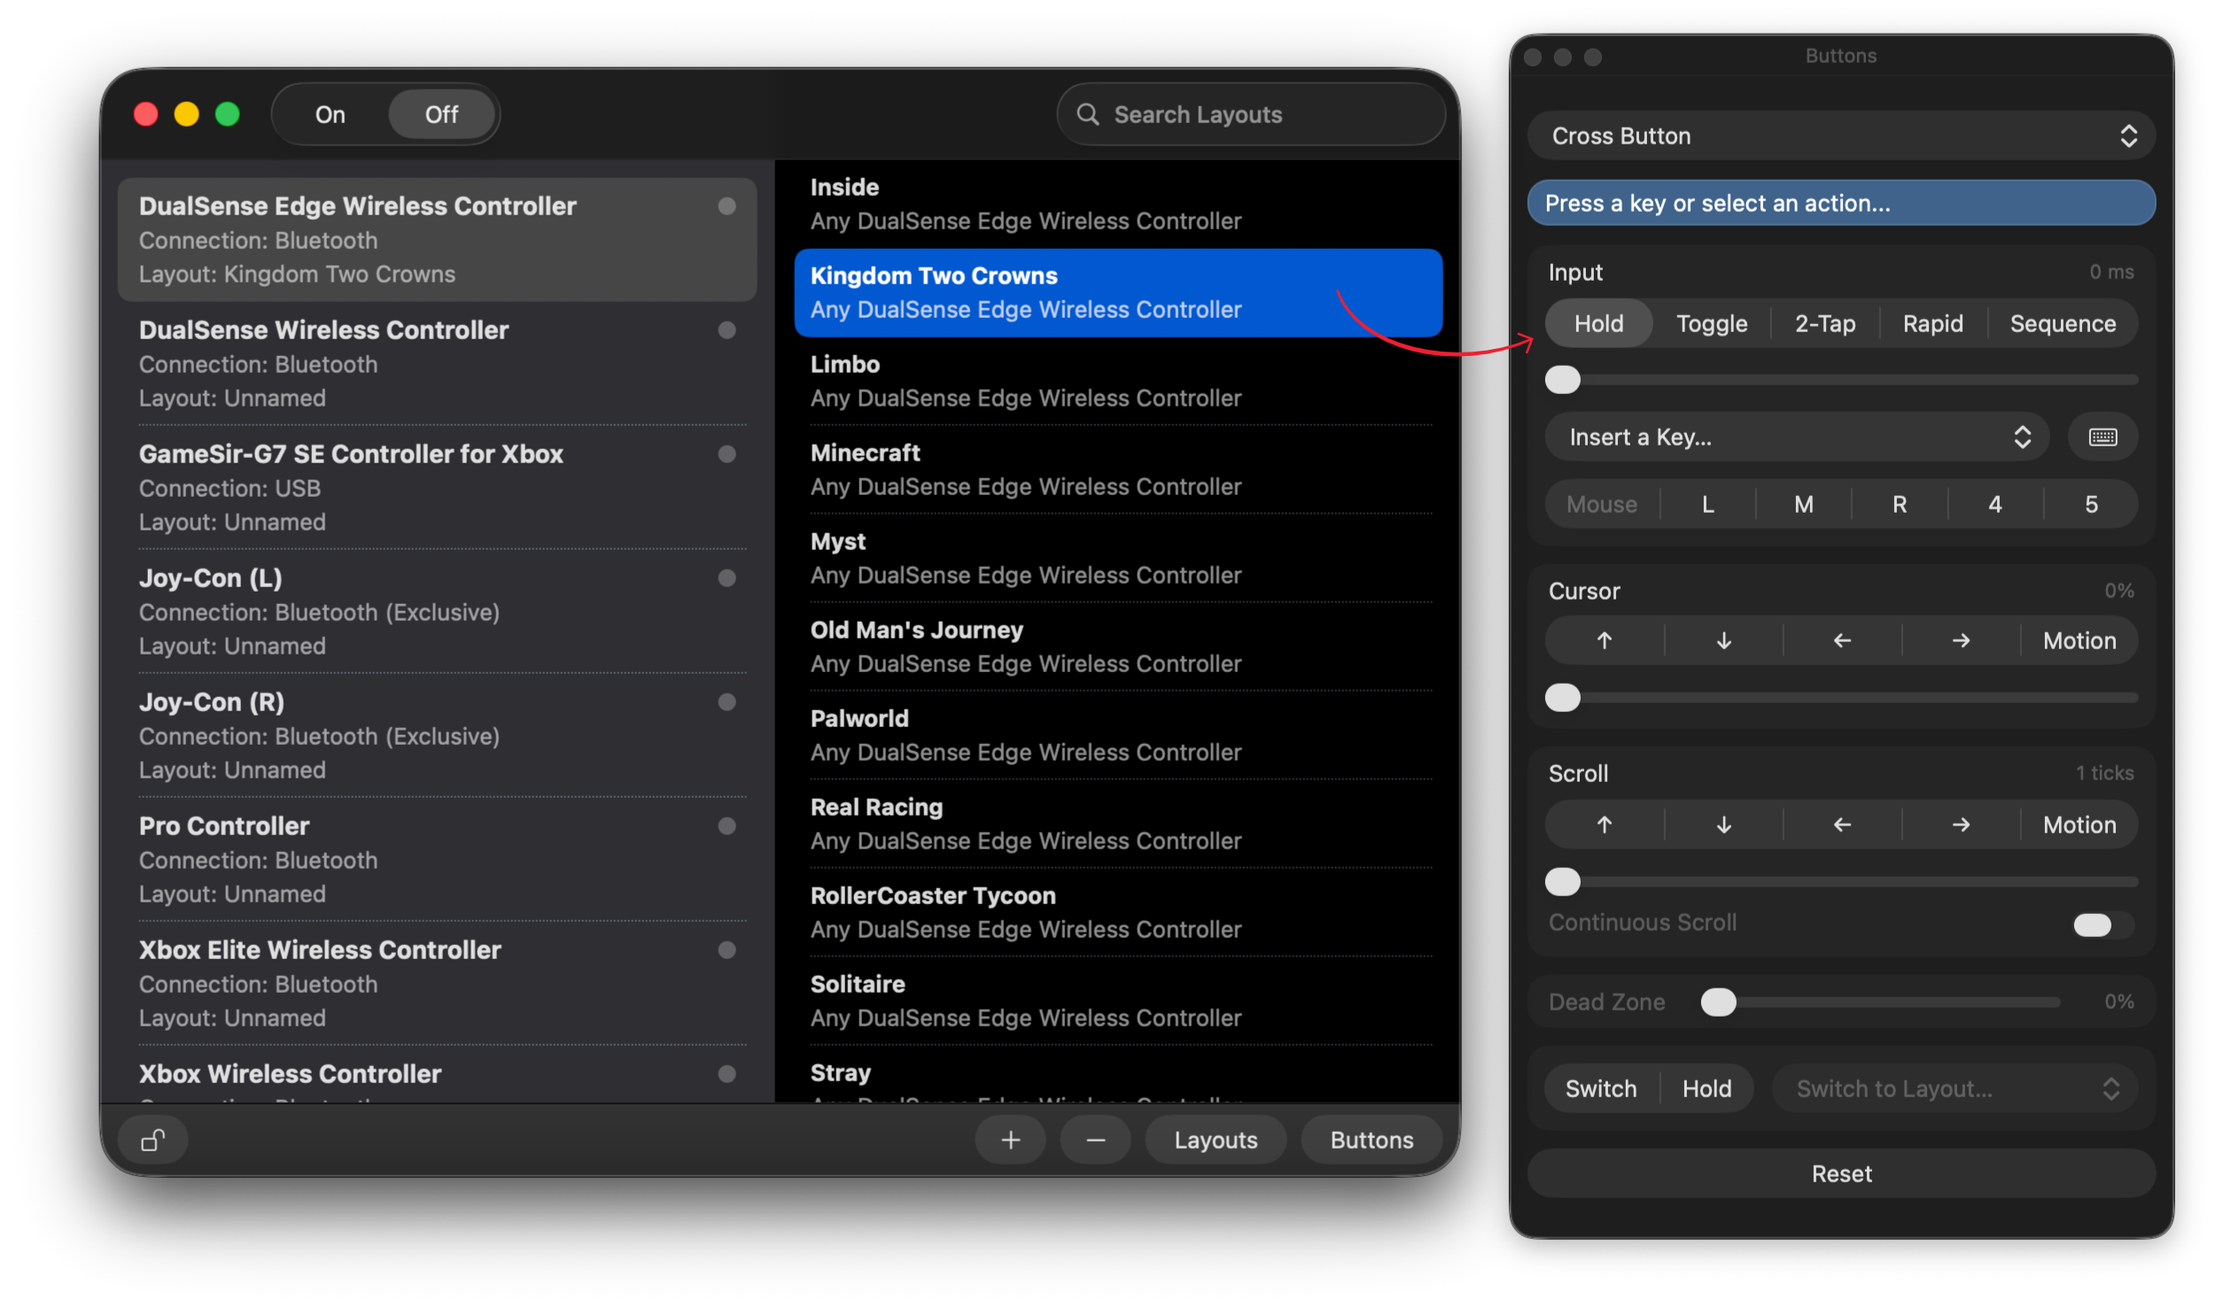Screen dimensions: 2215x1308
Task: Click the lock icon at bottom left
Action: [x=152, y=1140]
